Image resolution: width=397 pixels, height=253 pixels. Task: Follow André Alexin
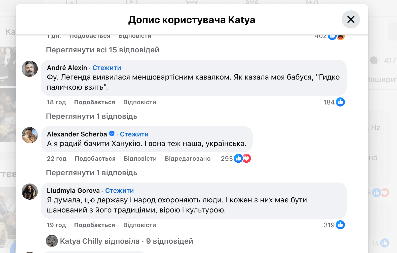(x=107, y=68)
